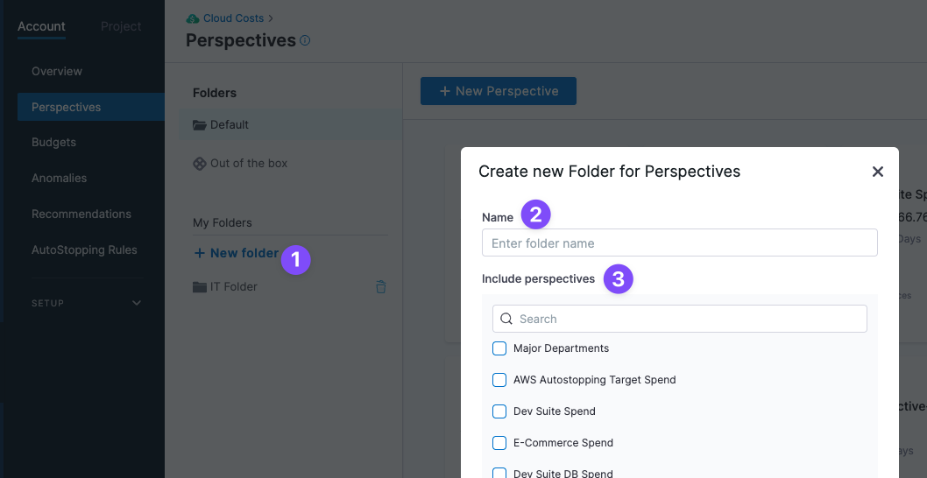This screenshot has width=927, height=478.
Task: Click the Cloud Costs cloud icon
Action: pos(192,19)
